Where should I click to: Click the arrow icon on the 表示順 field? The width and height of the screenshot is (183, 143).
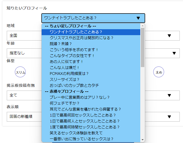pyautogui.click(x=169, y=117)
